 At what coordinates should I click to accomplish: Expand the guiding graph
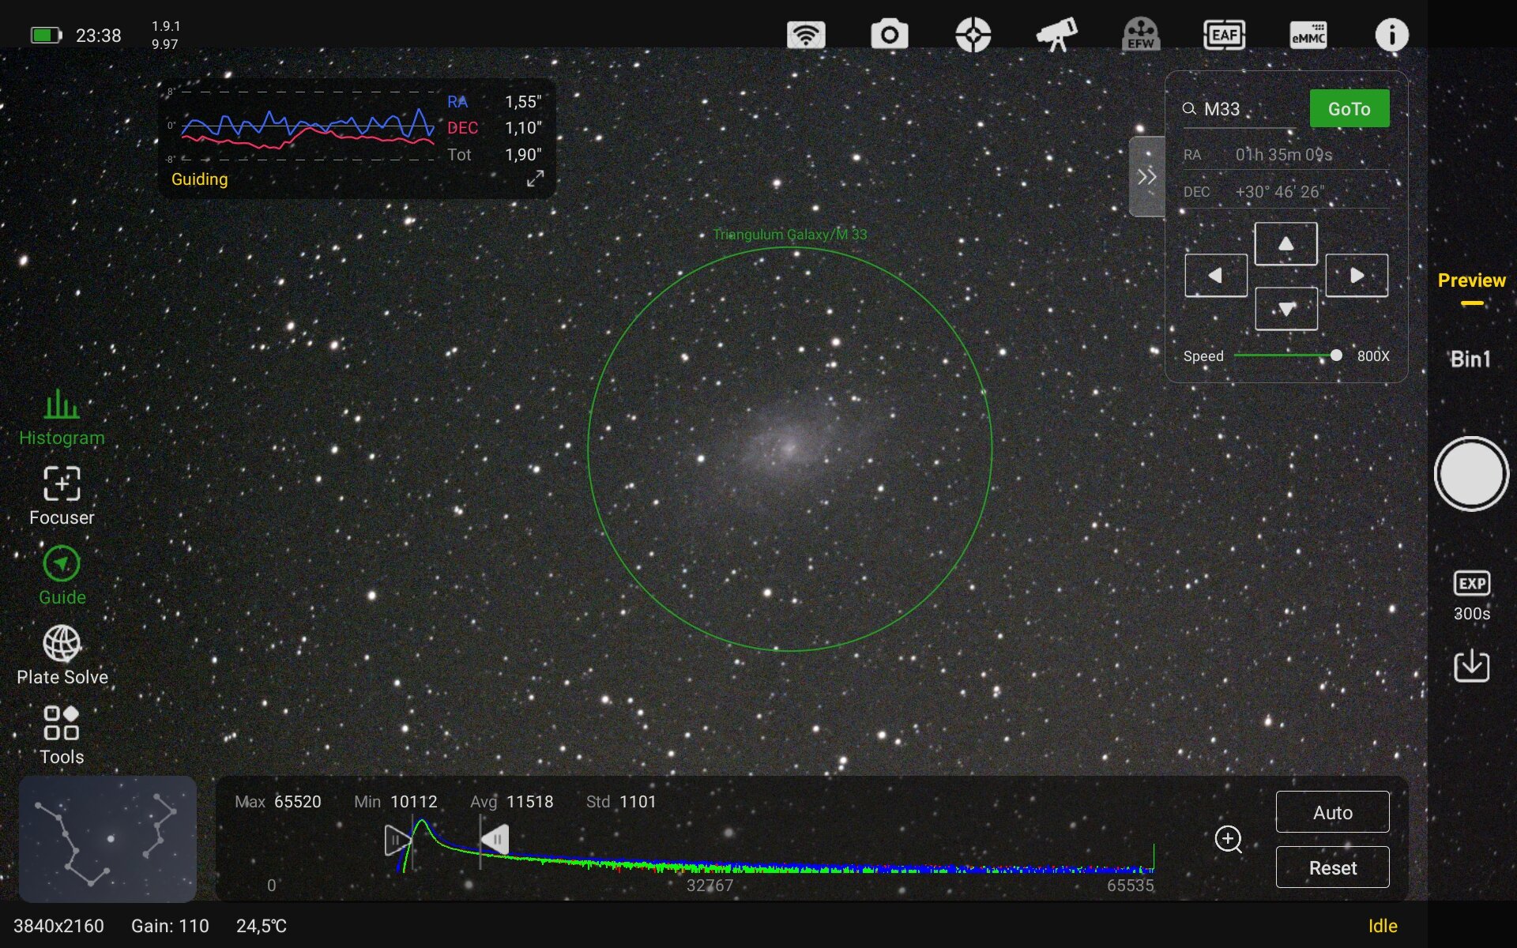[535, 179]
